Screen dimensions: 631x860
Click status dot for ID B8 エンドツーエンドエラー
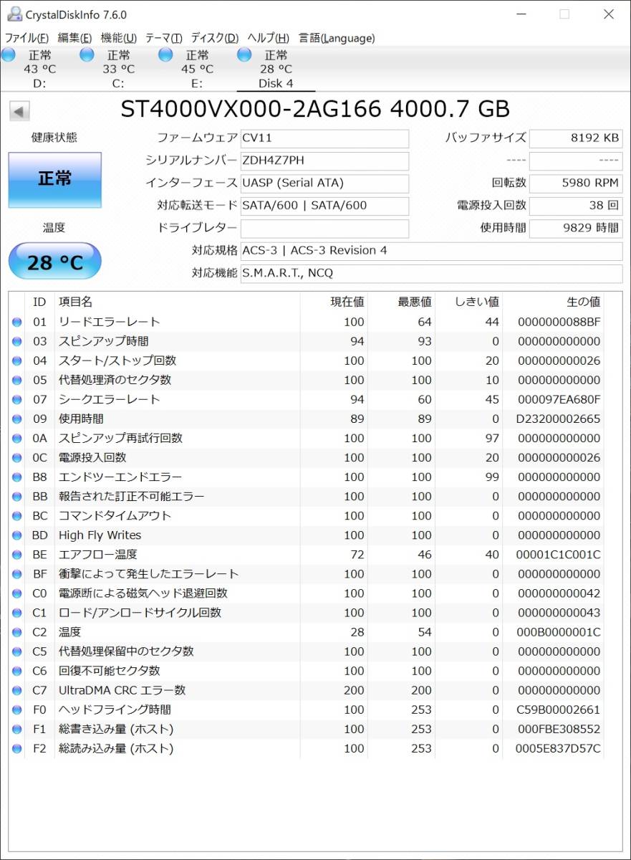click(16, 477)
